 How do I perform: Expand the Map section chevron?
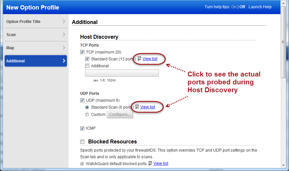tap(64, 48)
